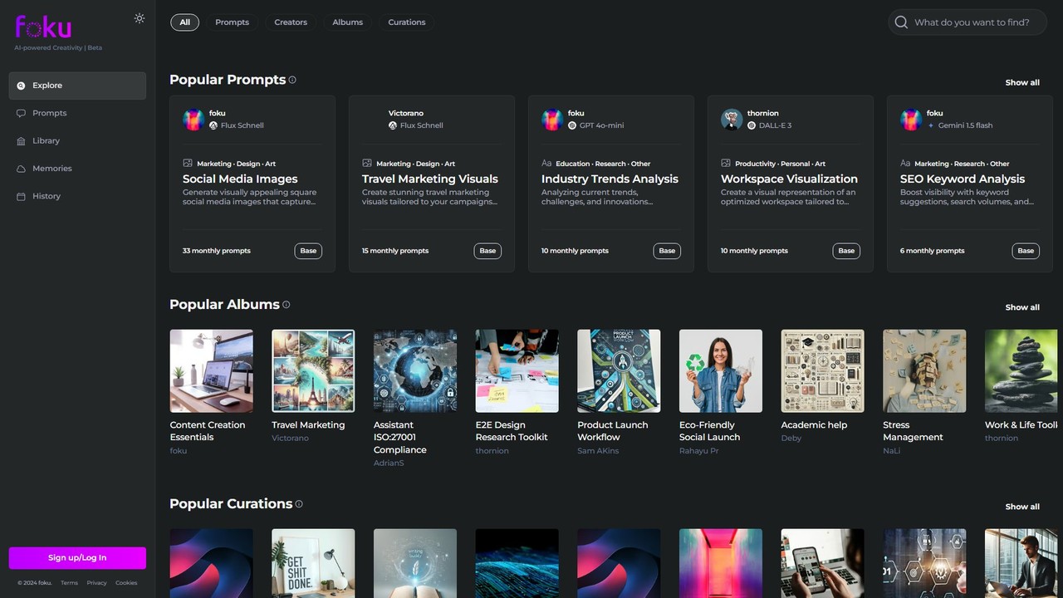Open Memories in the sidebar

click(77, 169)
